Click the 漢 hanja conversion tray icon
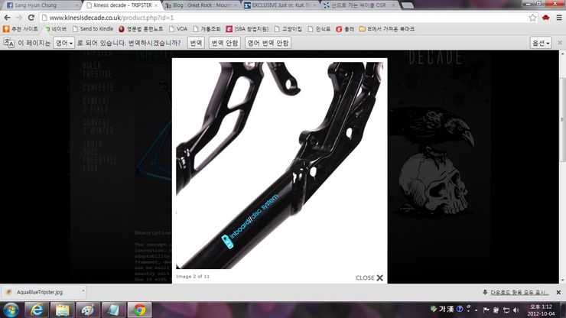This screenshot has height=318, width=566. click(x=451, y=309)
